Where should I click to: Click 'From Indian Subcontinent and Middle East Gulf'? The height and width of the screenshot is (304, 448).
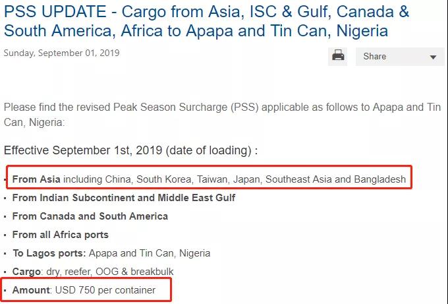pos(124,198)
